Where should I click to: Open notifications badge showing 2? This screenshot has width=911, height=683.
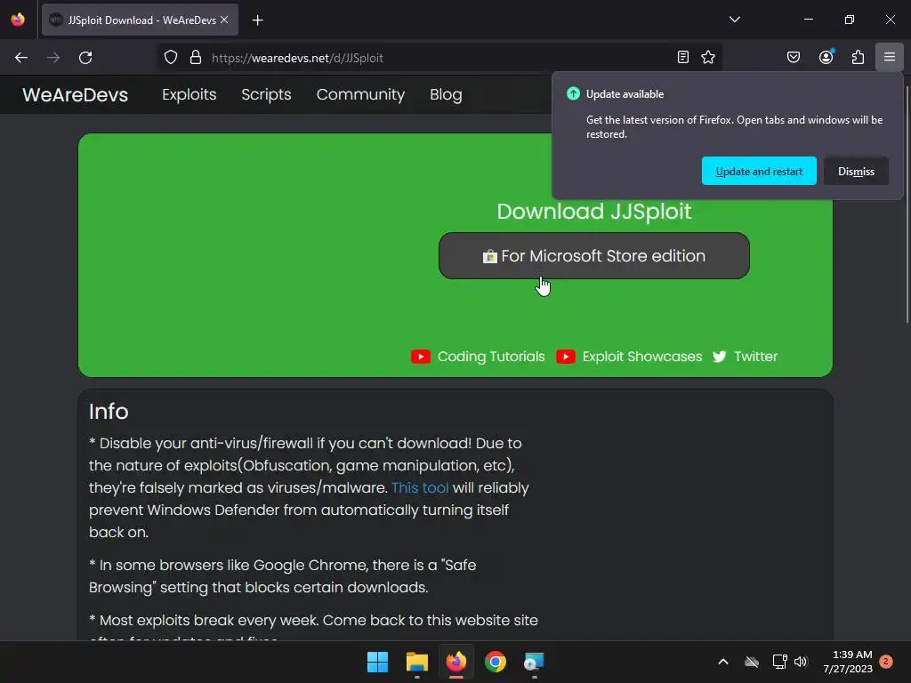(886, 662)
